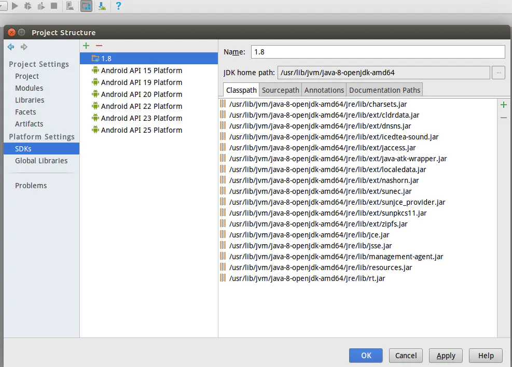Select cldrdata.jar classpath entry
This screenshot has width=512, height=367.
click(357, 115)
